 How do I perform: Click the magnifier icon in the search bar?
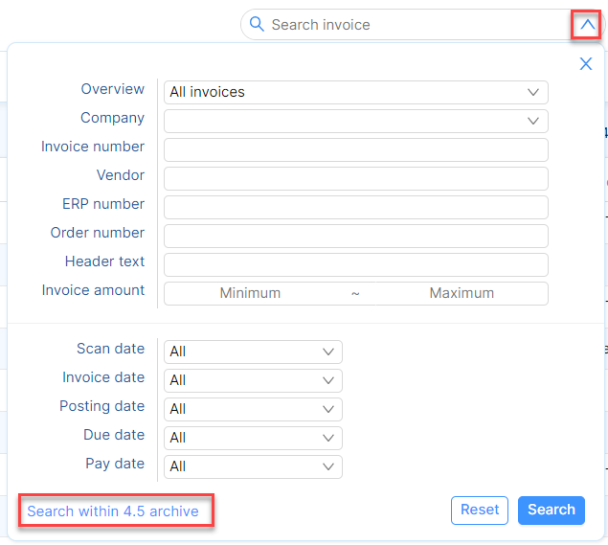(x=257, y=25)
